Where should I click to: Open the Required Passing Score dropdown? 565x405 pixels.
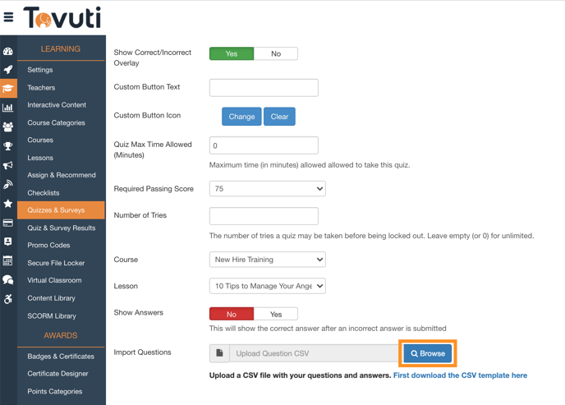pos(267,189)
